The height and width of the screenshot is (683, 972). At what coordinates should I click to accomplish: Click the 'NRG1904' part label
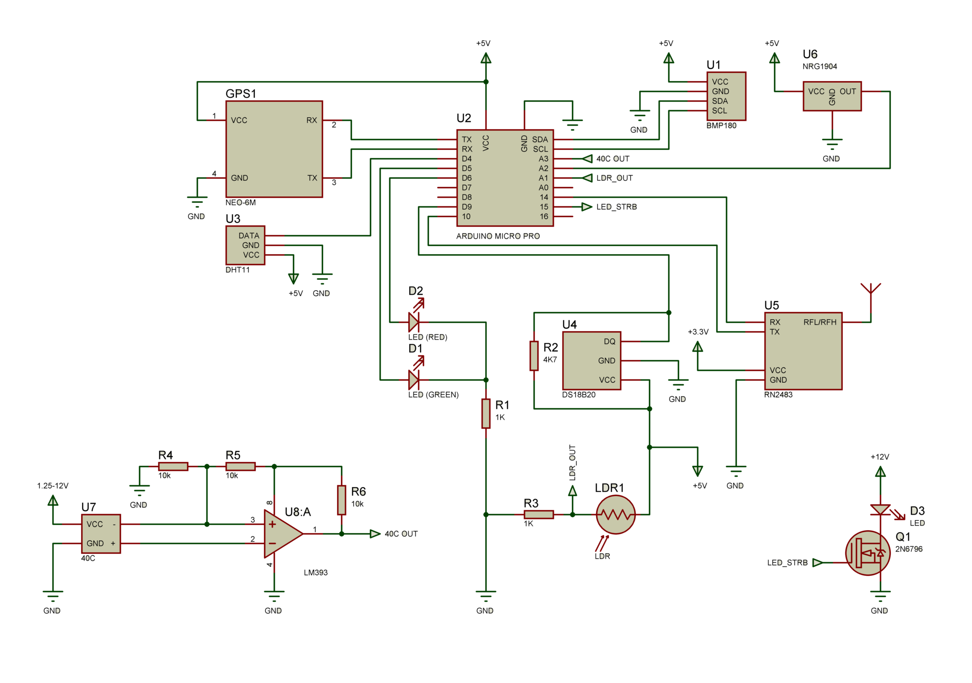tap(820, 66)
